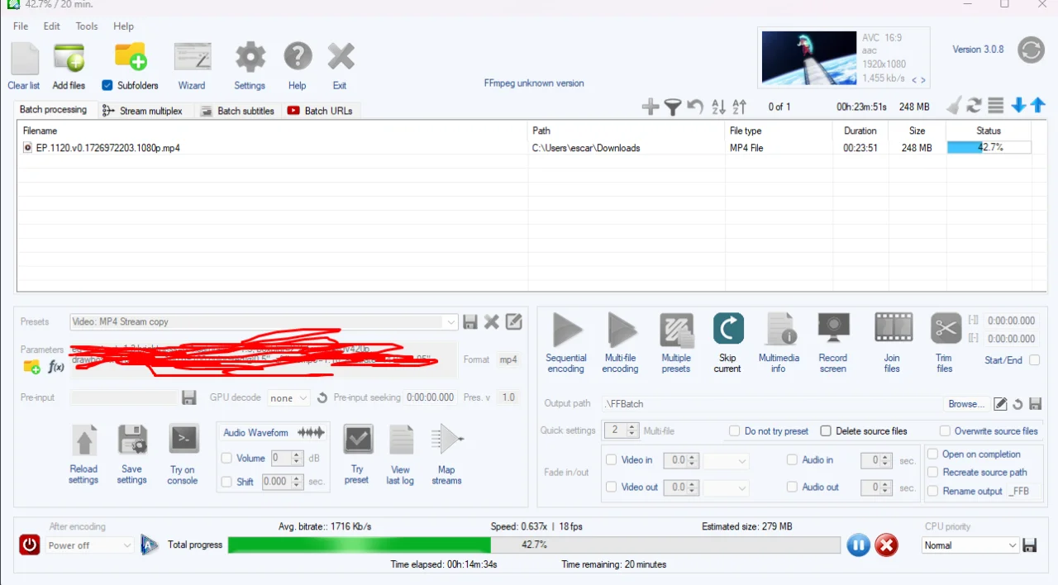Click Try preset
The width and height of the screenshot is (1058, 585).
[x=358, y=440]
